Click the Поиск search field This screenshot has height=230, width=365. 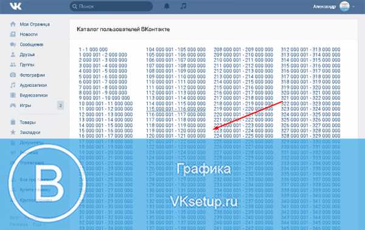pyautogui.click(x=111, y=6)
